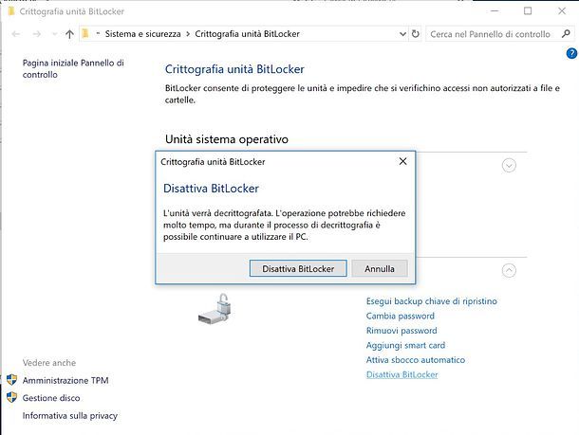Image resolution: width=579 pixels, height=435 pixels.
Task: Click Crittografia unità BitLocker breadcrumb
Action: (x=247, y=34)
